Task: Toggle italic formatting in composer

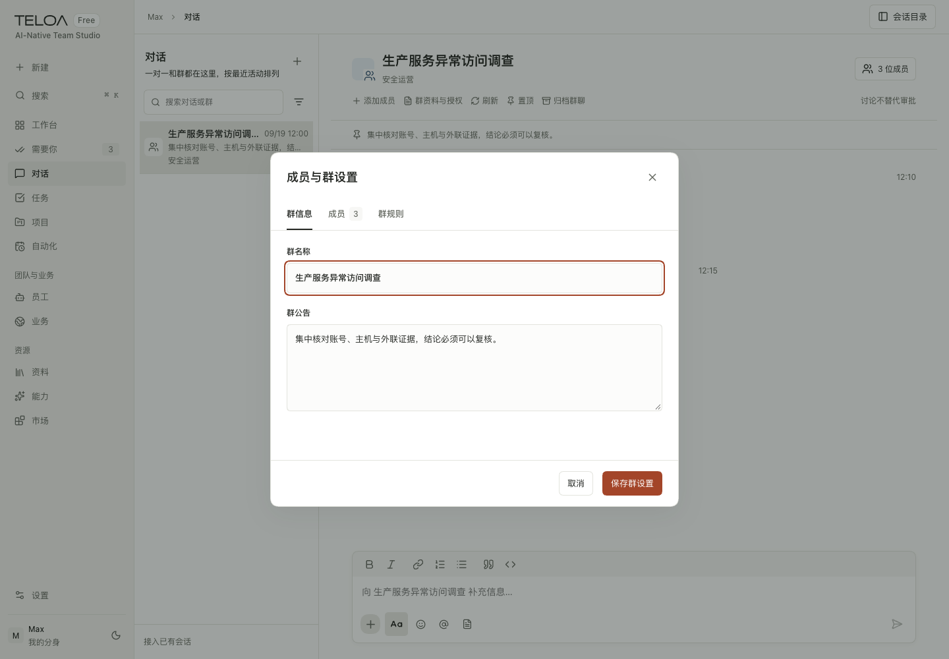Action: (x=391, y=564)
